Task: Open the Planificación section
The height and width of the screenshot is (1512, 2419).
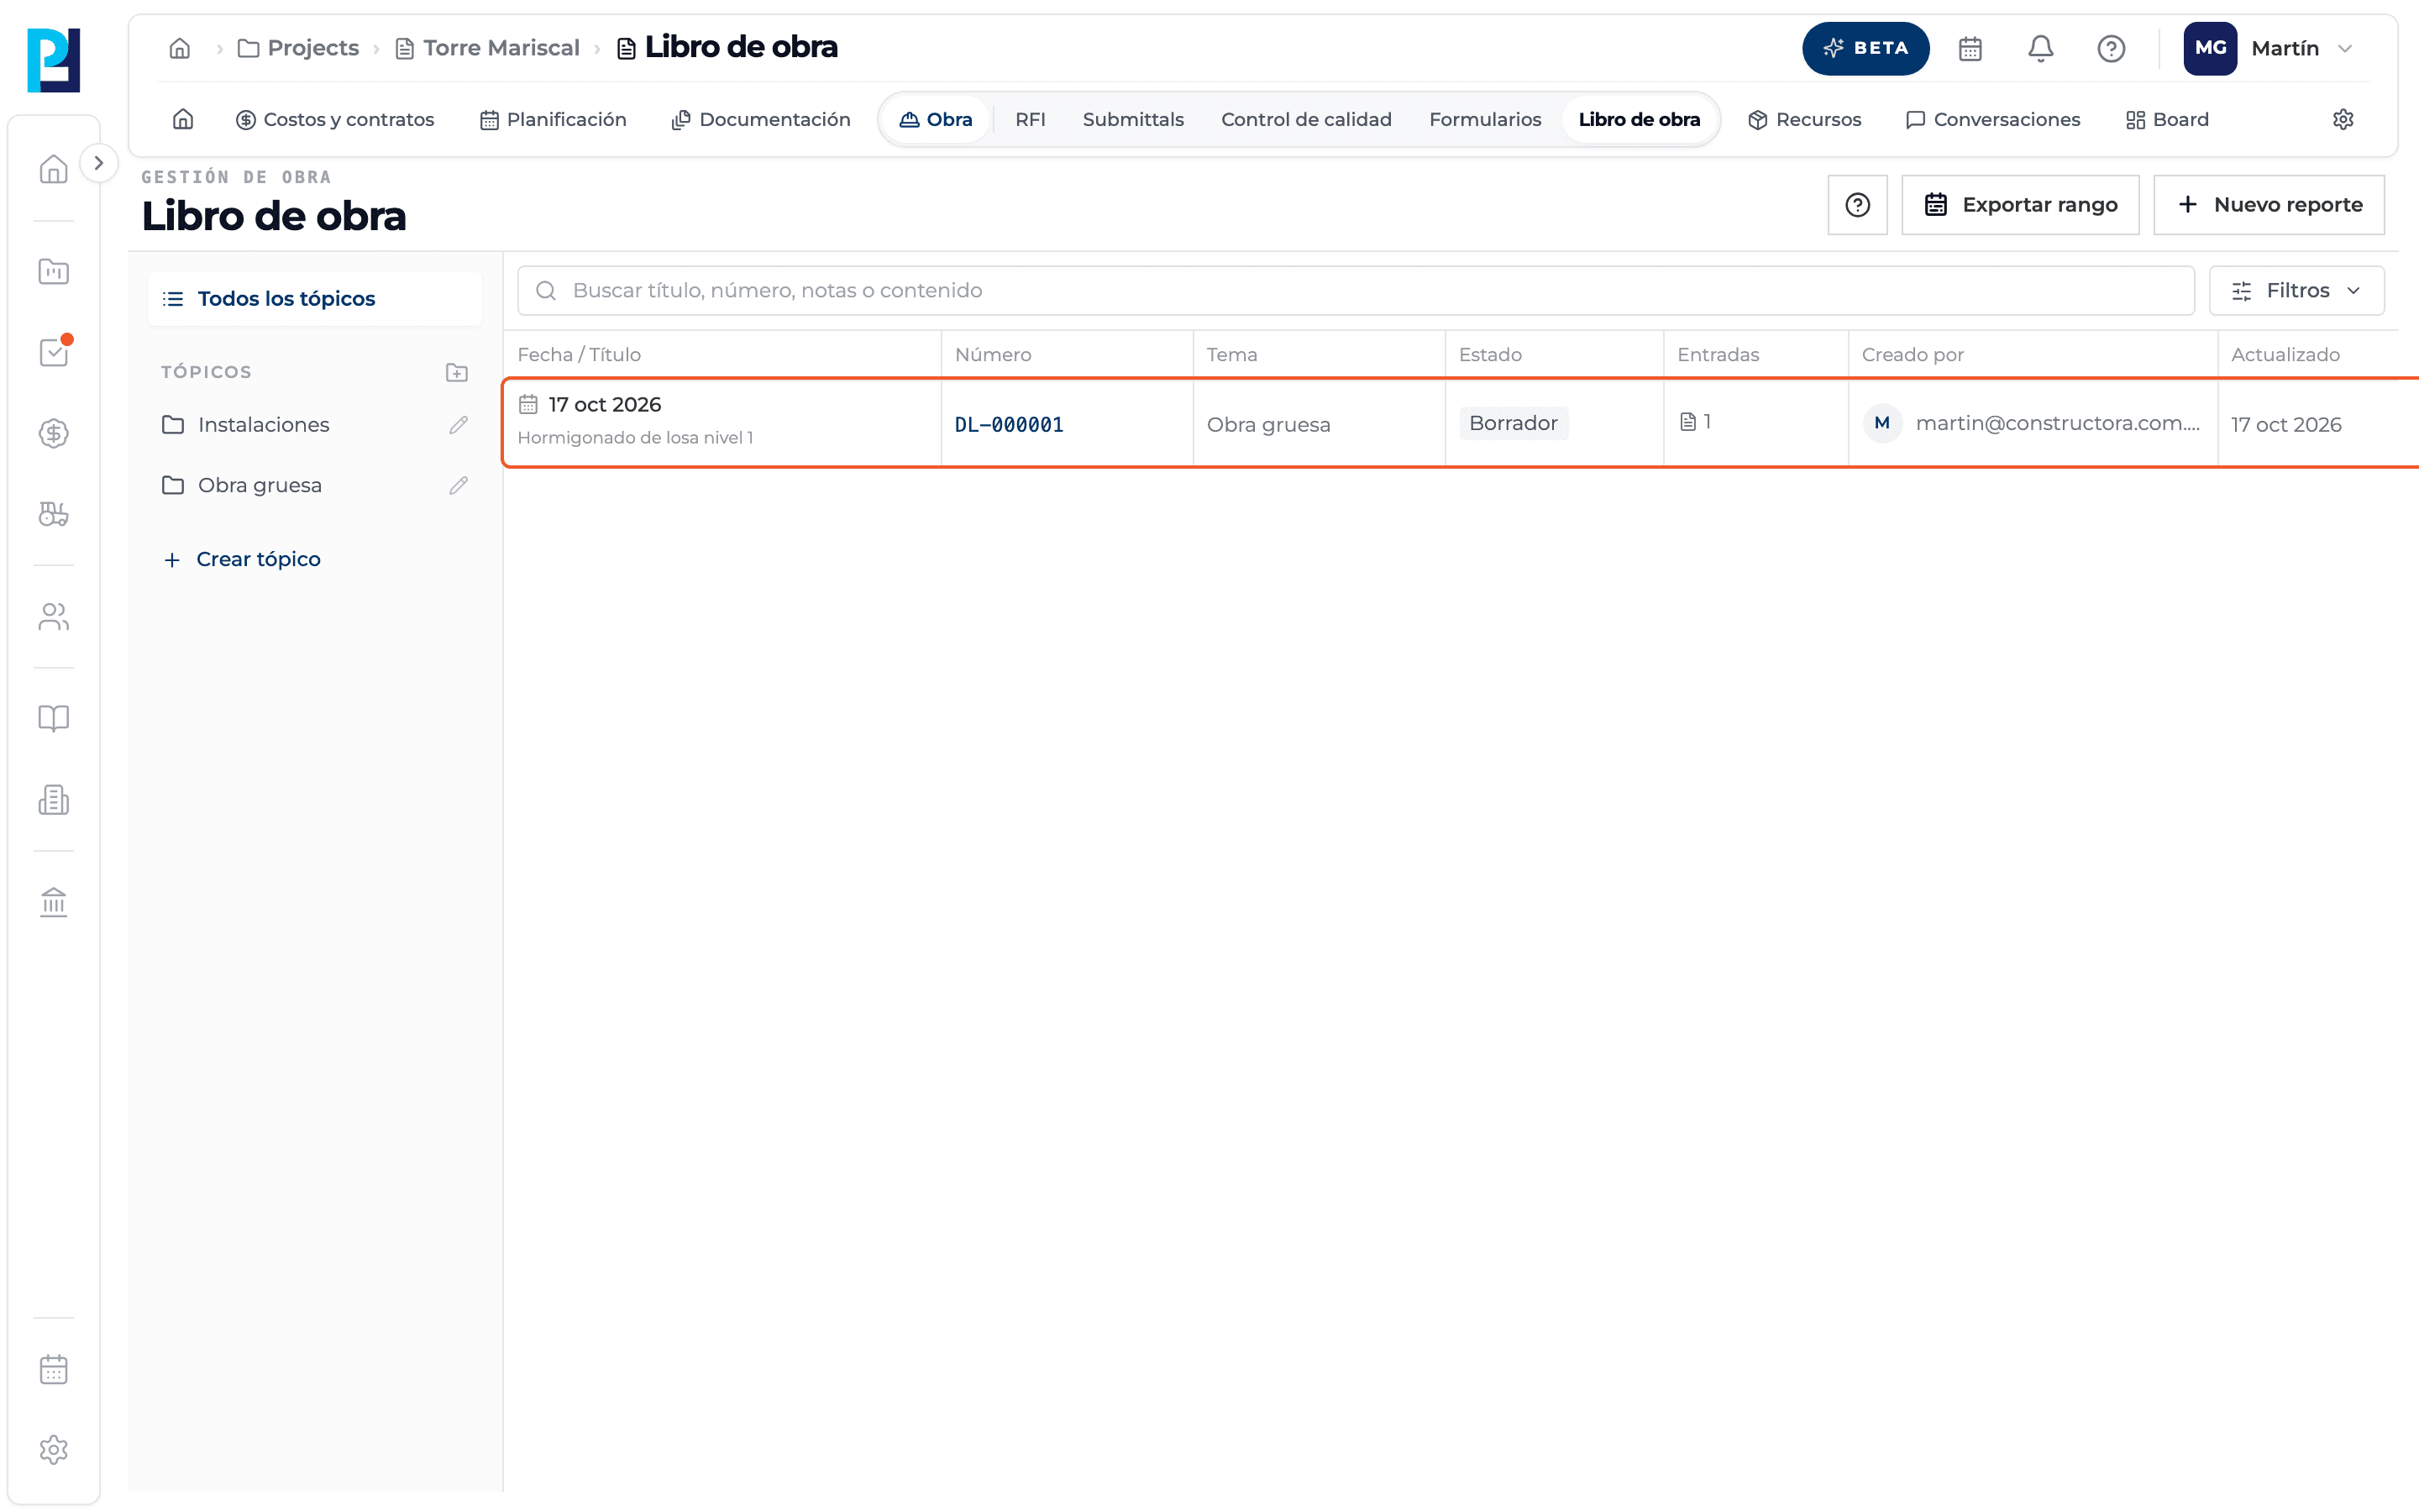Action: coord(553,119)
